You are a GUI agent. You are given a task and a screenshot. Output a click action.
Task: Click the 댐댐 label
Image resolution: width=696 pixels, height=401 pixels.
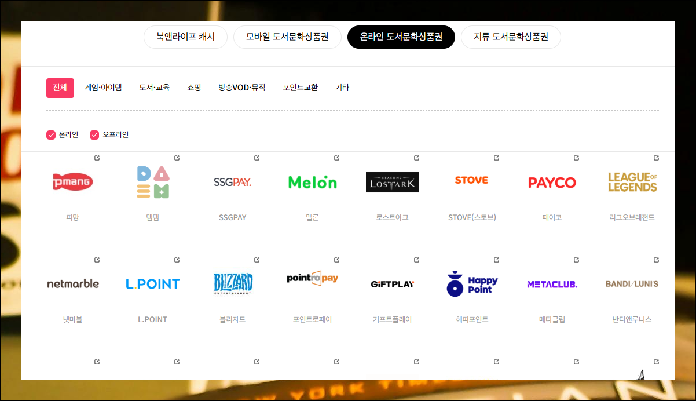153,217
